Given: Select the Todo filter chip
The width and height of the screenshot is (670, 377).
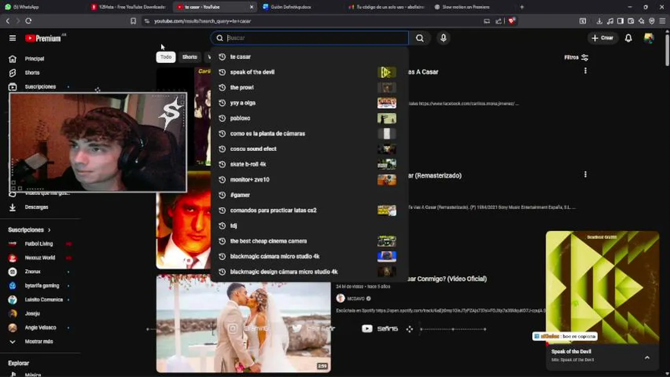Looking at the screenshot, I should (x=166, y=57).
